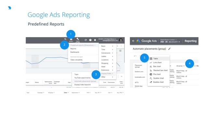Expand the Time reports submenu
This screenshot has height=117, width=208.
pyautogui.click(x=108, y=49)
